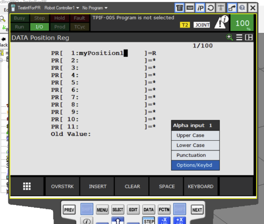Choose Upper Case input option
Screen dimensions: 264x224
tap(195, 135)
